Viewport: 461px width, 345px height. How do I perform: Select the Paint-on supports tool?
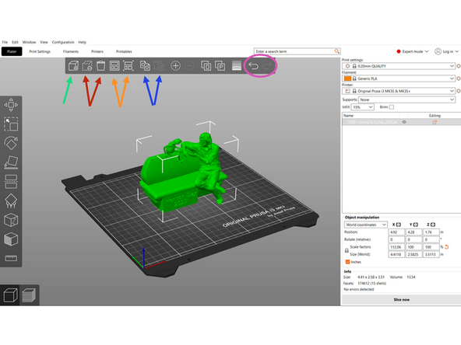pos(11,200)
